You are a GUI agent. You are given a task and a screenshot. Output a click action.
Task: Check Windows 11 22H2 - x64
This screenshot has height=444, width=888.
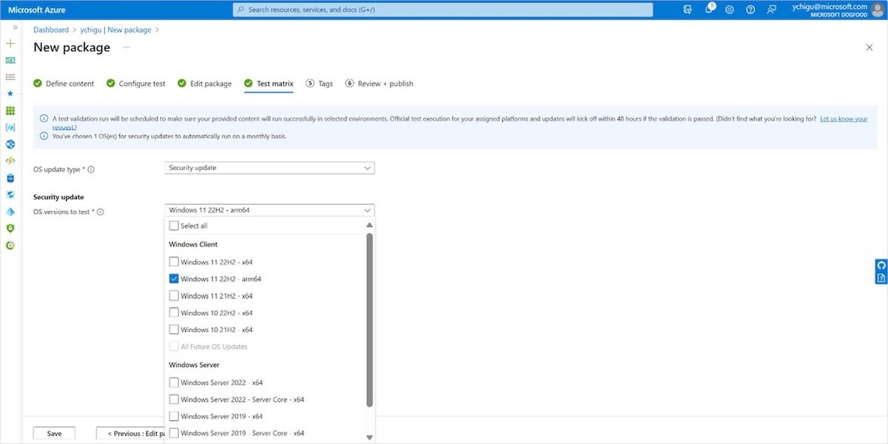174,262
